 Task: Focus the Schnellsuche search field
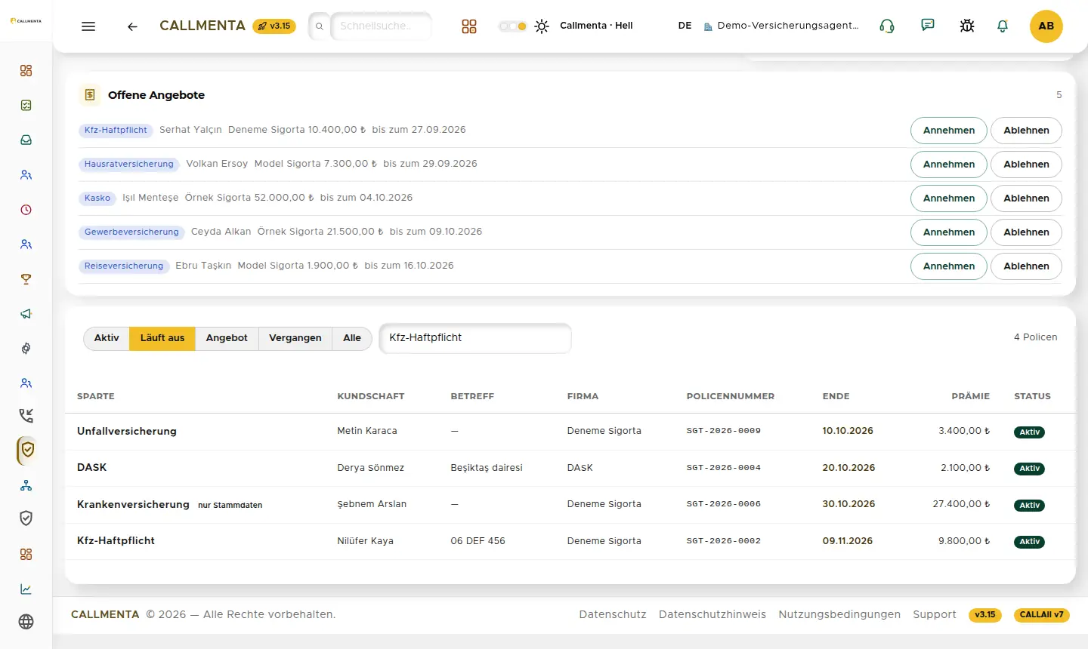[x=381, y=26]
